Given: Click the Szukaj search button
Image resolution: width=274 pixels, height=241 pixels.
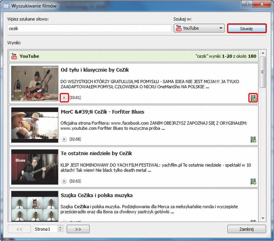Looking at the screenshot, I should coord(247,28).
